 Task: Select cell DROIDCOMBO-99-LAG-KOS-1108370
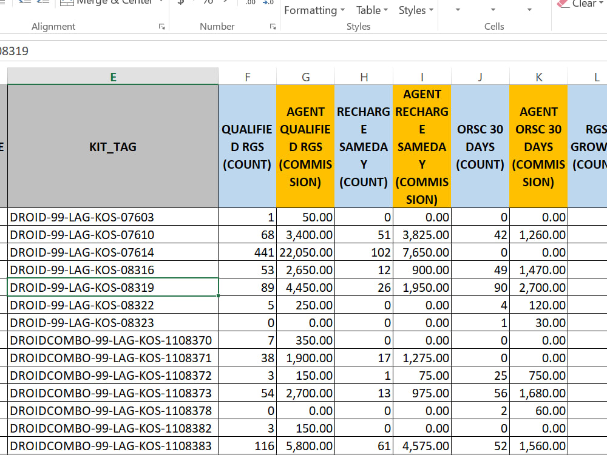click(x=113, y=340)
